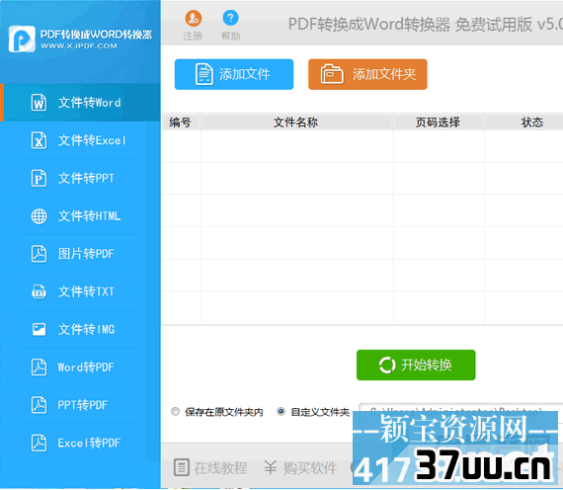Click the 注册 register icon
The height and width of the screenshot is (490, 563).
click(194, 18)
